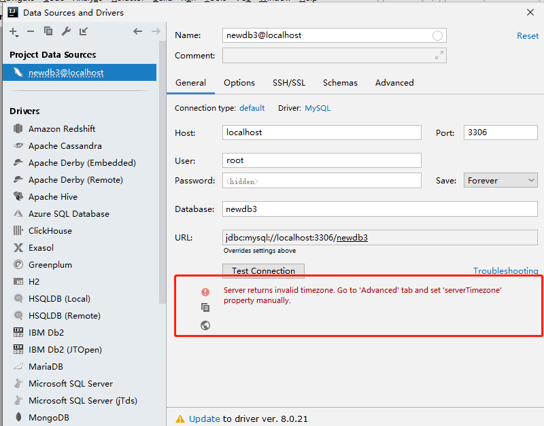Click the MariaDB seal icon
Viewport: 544px width, 426px height.
[x=18, y=366]
